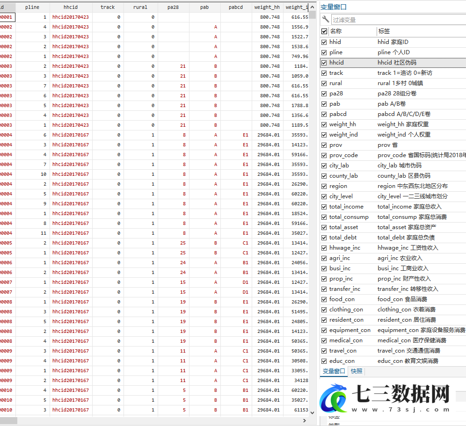Screen dimensions: 466x426
Task: Click the horizontal scroll-right arrow
Action: pyautogui.click(x=304, y=421)
